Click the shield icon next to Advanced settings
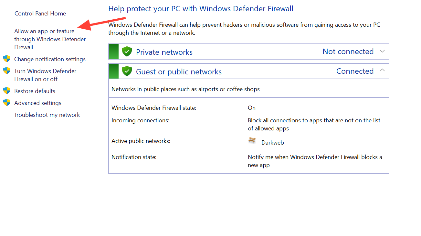The height and width of the screenshot is (236, 421). [7, 102]
